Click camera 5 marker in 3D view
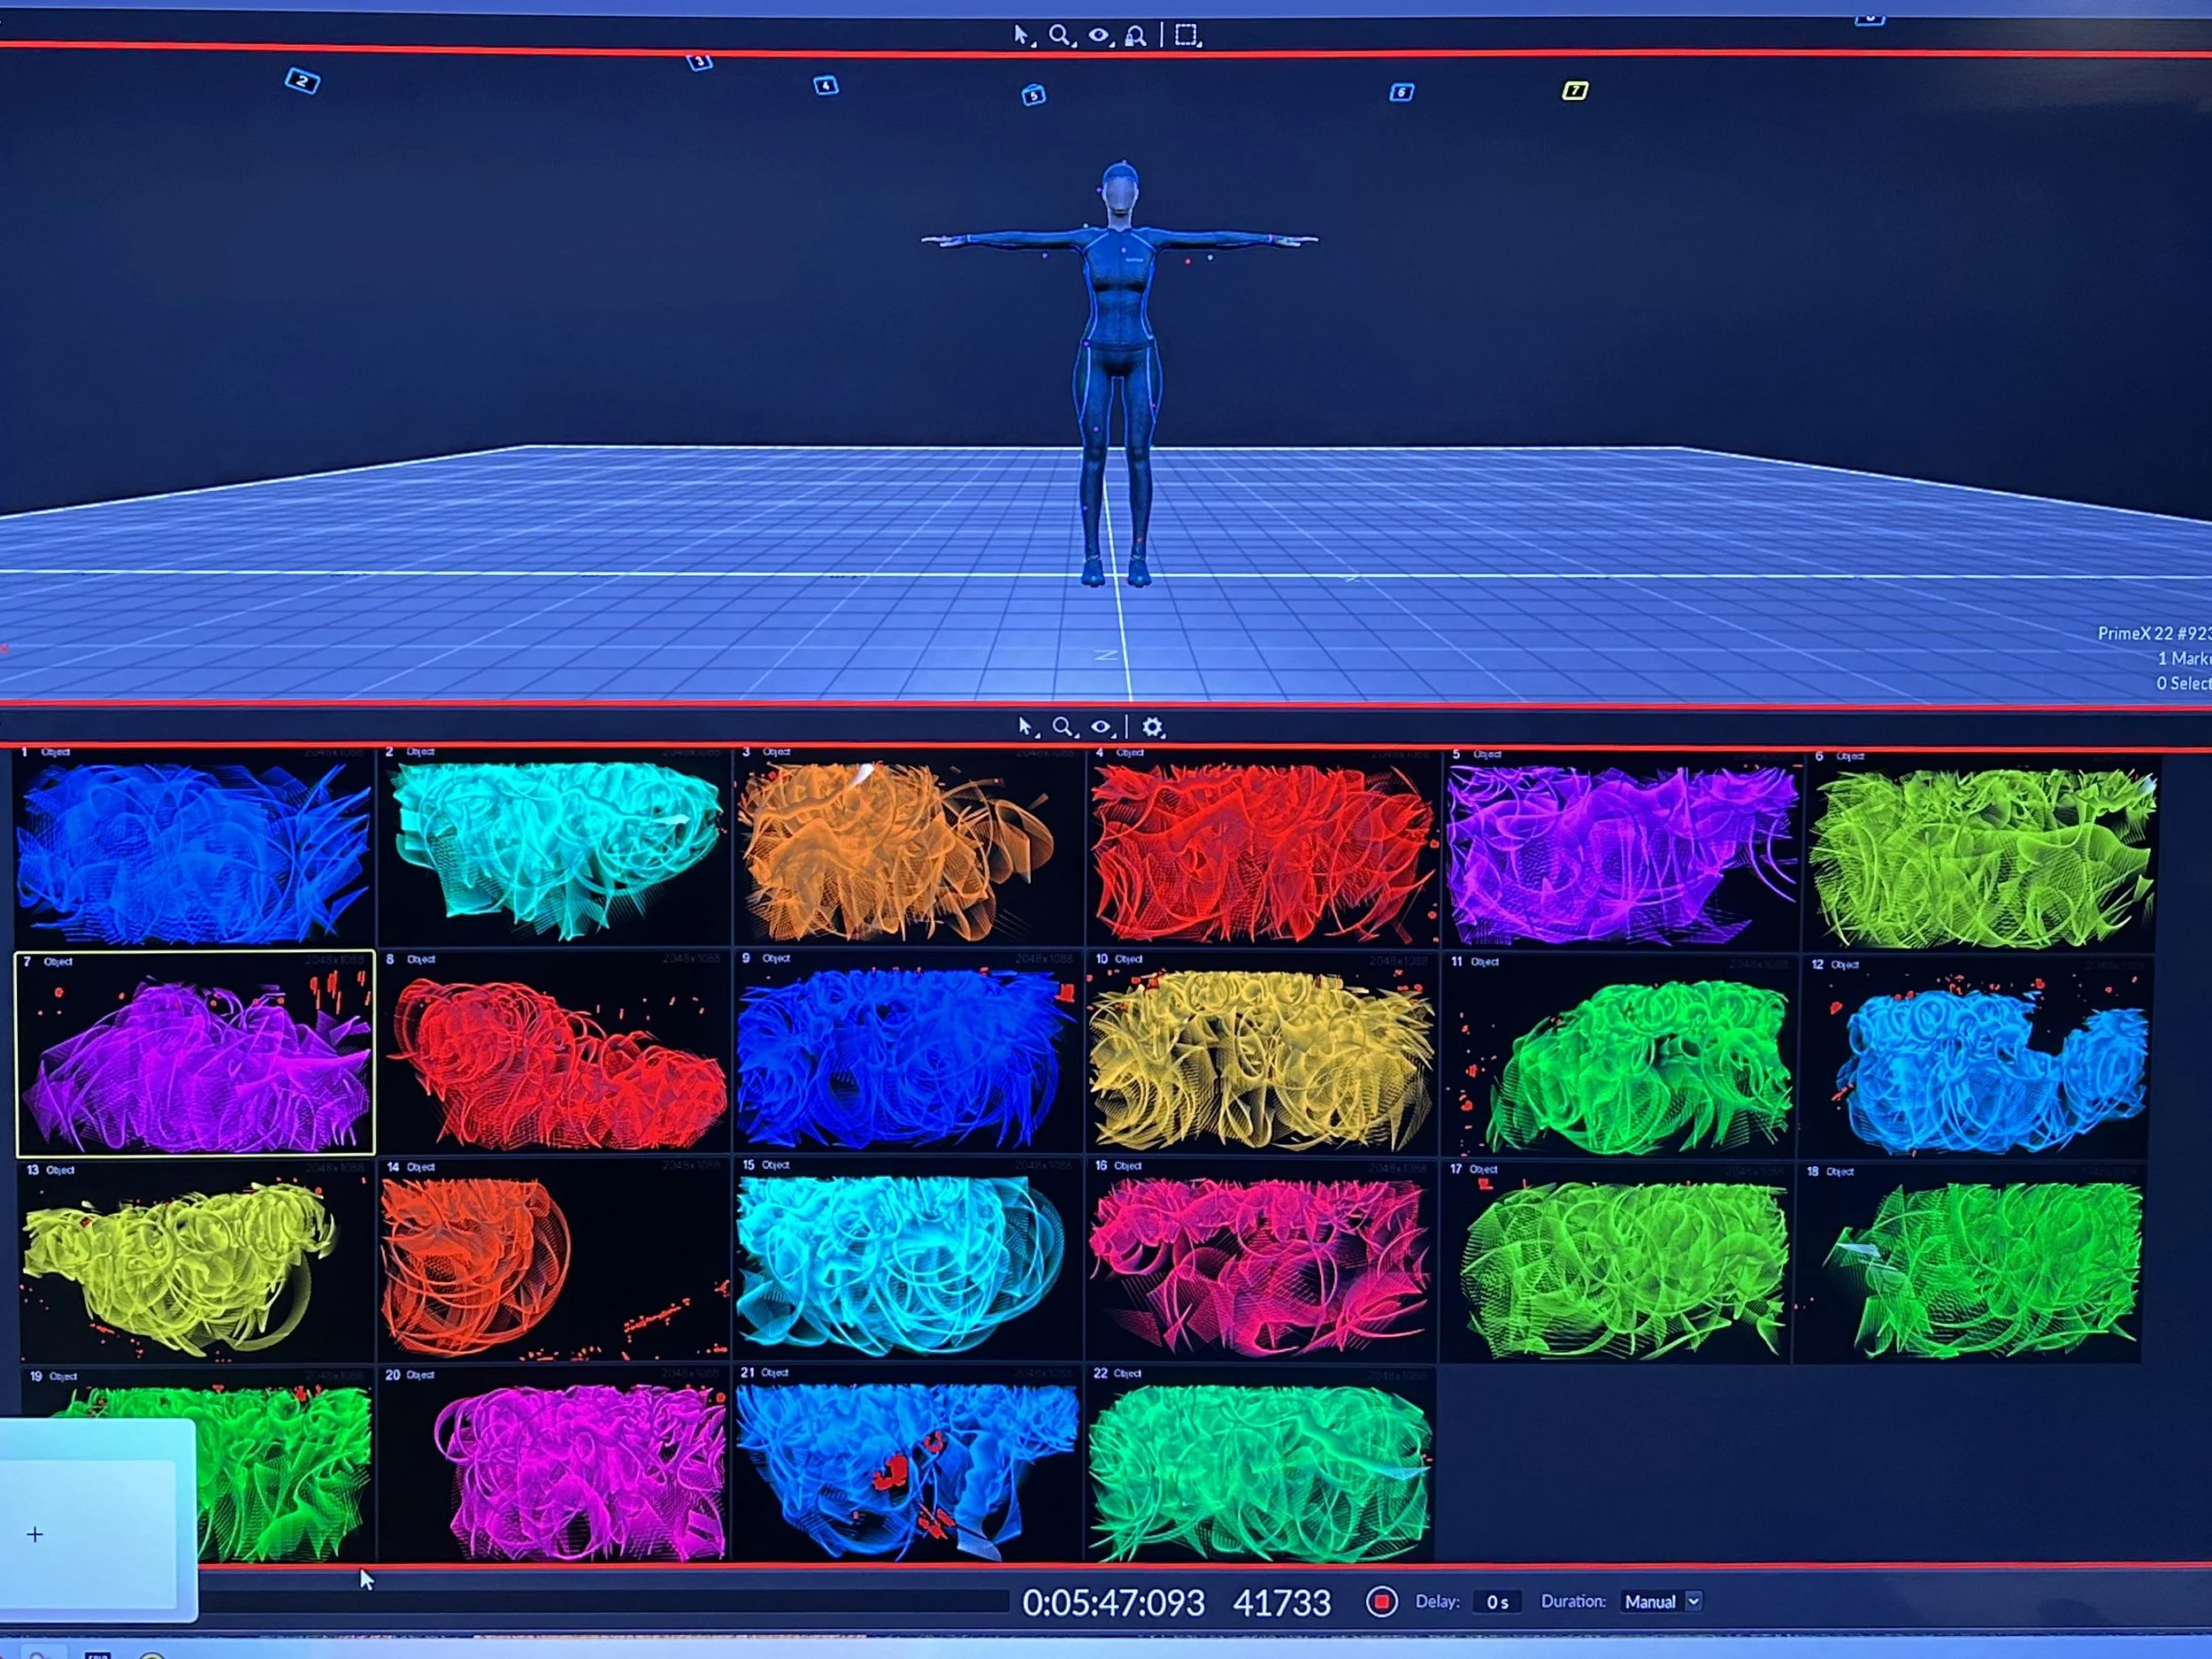The image size is (2212, 1659). [x=1034, y=95]
